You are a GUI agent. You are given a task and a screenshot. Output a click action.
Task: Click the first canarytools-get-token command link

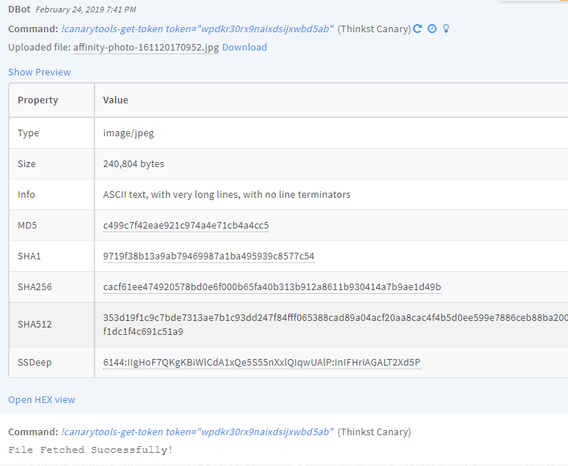(198, 29)
